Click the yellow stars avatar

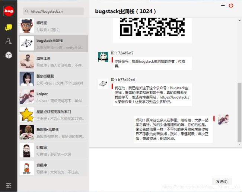pos(27,115)
